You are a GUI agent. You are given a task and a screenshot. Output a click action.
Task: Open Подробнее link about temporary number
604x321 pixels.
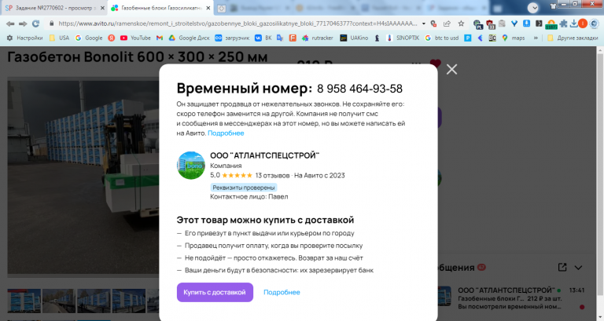click(226, 133)
